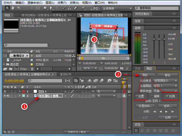
Task: Select the Pen tool
Action: 51,8
